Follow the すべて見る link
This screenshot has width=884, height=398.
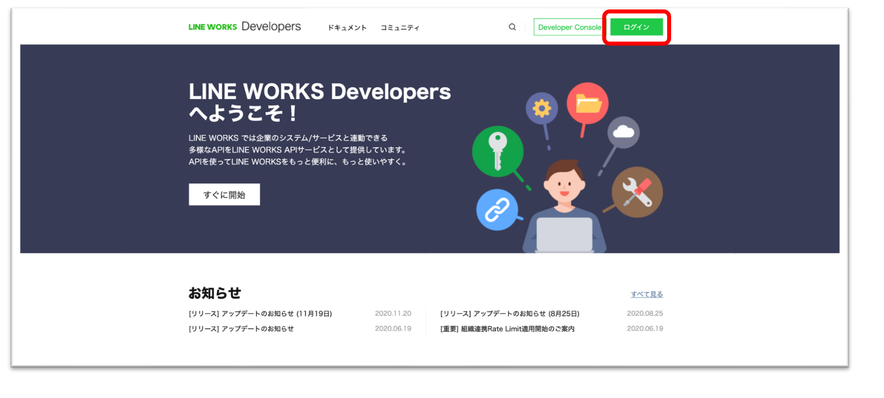(x=646, y=295)
